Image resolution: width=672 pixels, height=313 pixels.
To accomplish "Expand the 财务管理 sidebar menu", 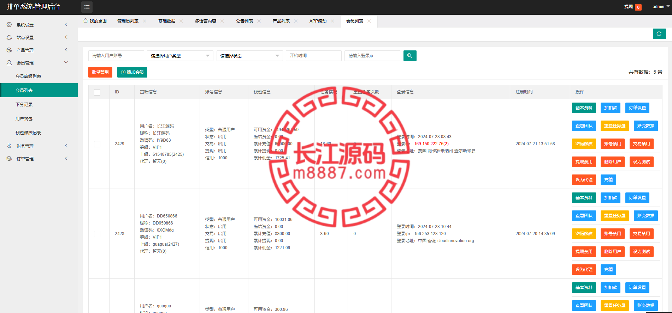I will pyautogui.click(x=39, y=146).
